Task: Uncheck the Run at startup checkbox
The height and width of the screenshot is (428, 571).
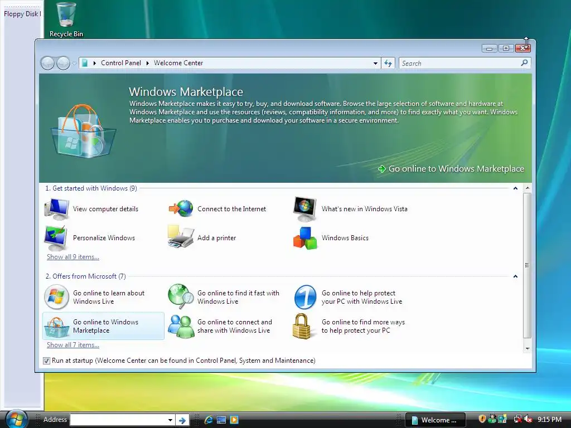Action: (46, 361)
